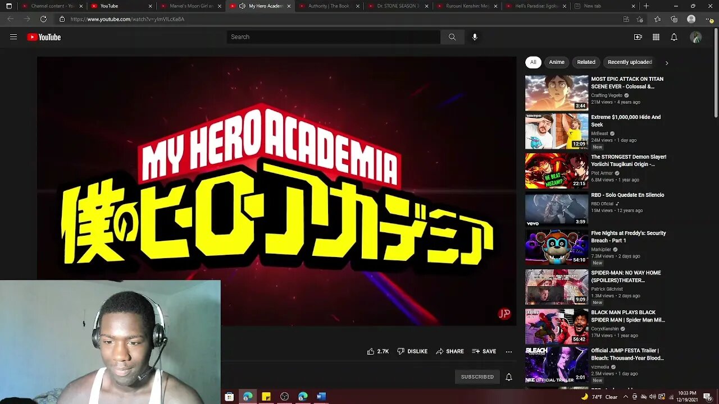719x404 pixels.
Task: Mute the My Hero Academia tab speaker icon
Action: click(x=242, y=6)
